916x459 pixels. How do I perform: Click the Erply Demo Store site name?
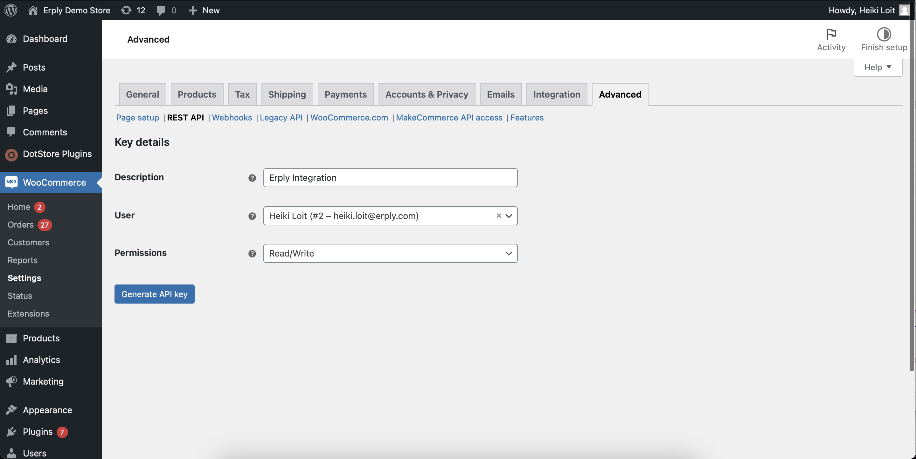(x=76, y=10)
